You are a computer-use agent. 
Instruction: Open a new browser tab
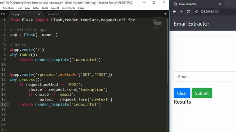pos(228,4)
